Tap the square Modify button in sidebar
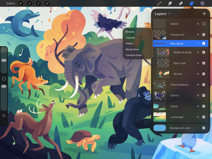 click(4, 79)
